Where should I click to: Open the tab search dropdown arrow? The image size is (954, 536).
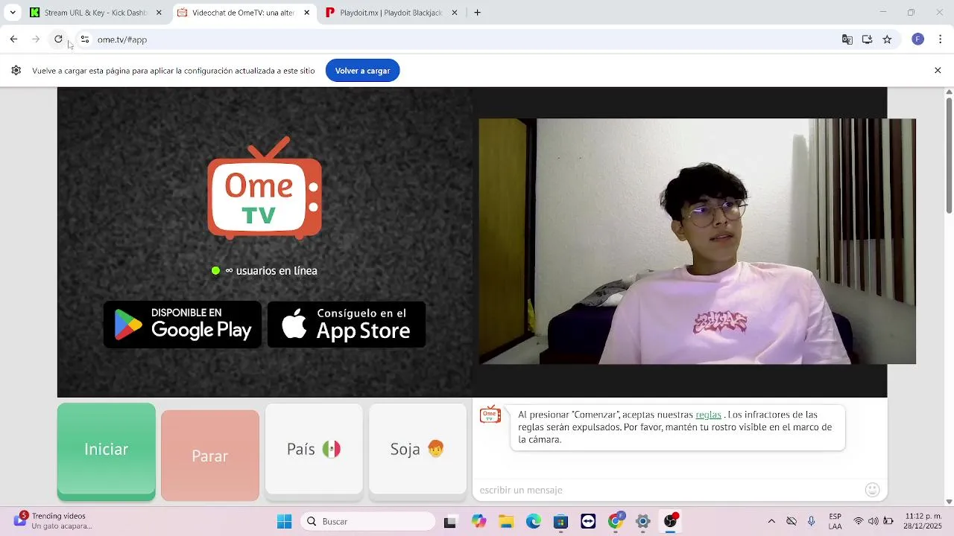(x=12, y=13)
